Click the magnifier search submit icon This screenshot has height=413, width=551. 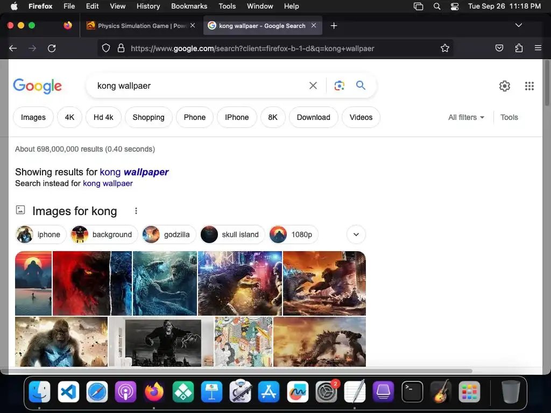361,86
